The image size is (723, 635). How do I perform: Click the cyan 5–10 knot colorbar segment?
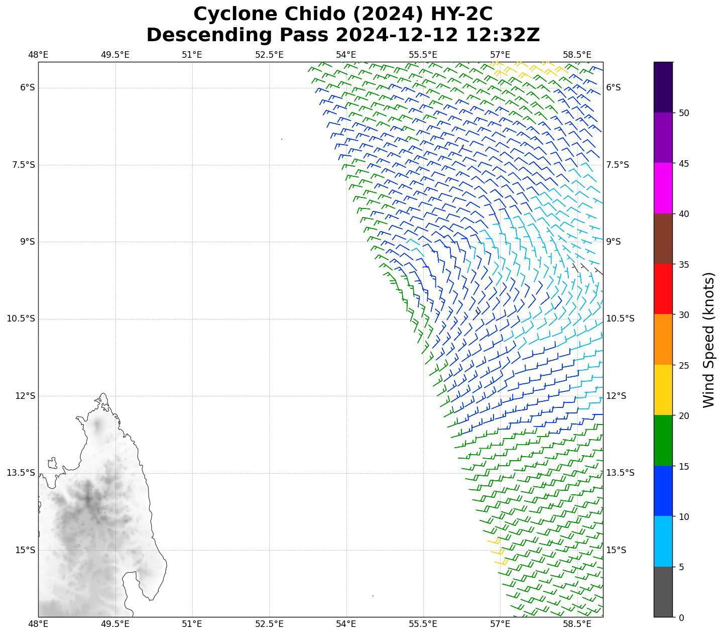[663, 541]
